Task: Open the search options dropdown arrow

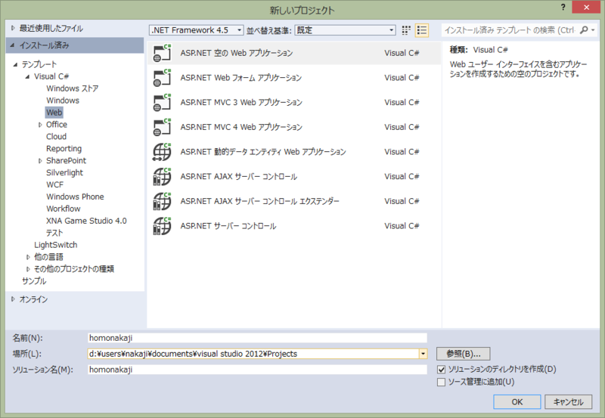Action: (x=593, y=30)
